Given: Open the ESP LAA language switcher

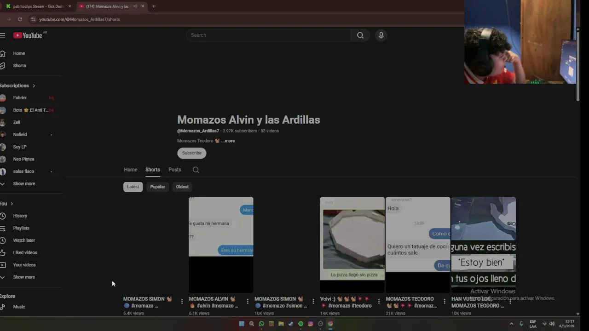Looking at the screenshot, I should coord(533,324).
